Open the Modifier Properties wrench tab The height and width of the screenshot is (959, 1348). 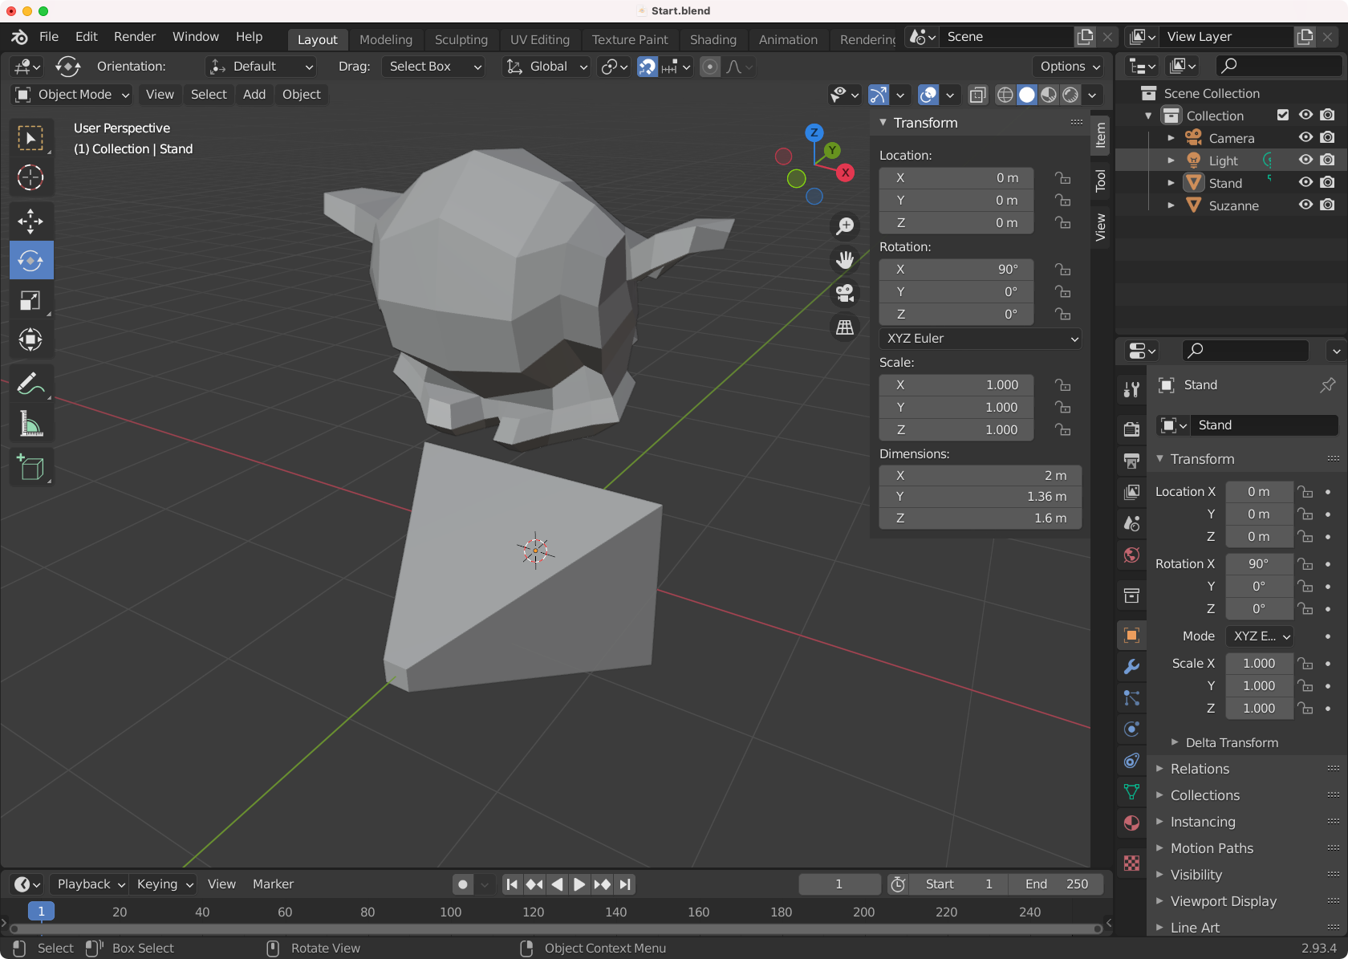[x=1131, y=667]
